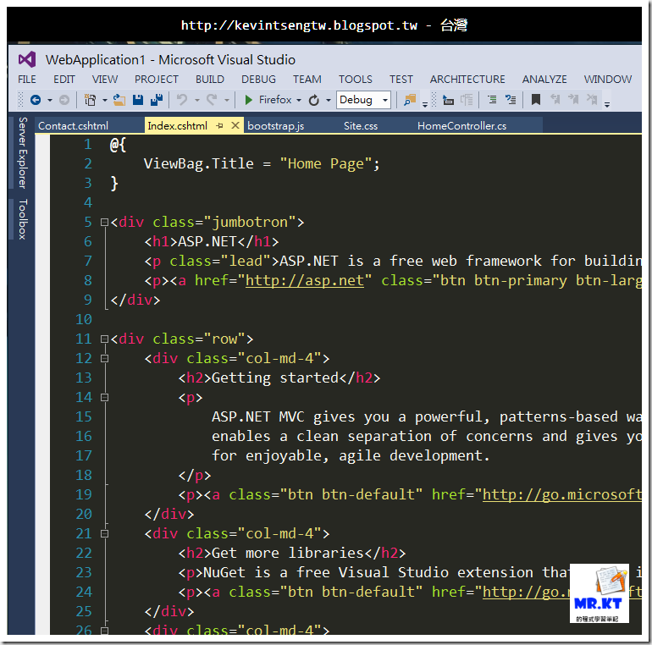Viewport: 652px width, 645px height.
Task: Click the Navigate Backward arrow icon
Action: click(x=36, y=100)
